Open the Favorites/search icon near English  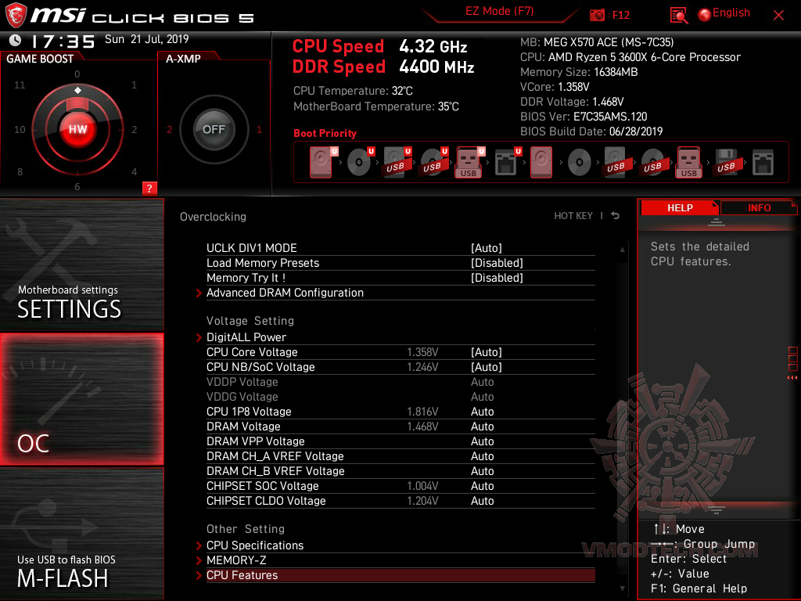click(x=678, y=14)
